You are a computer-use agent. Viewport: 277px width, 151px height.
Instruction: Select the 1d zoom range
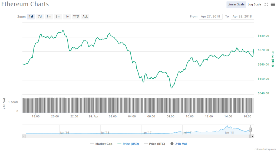[31, 17]
